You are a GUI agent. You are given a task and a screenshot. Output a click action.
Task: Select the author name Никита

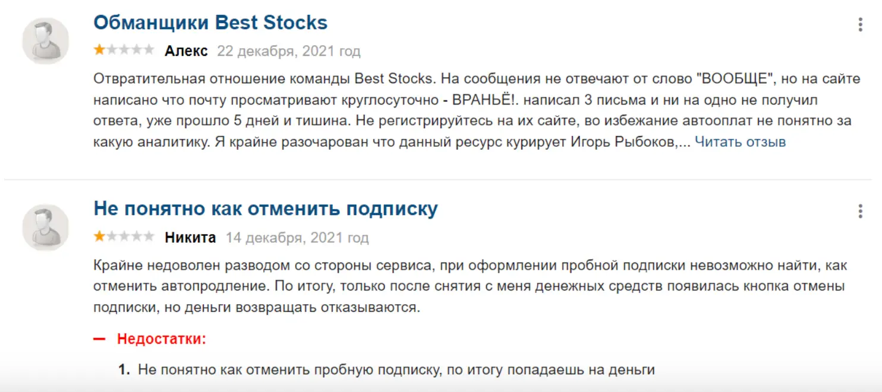tap(190, 238)
